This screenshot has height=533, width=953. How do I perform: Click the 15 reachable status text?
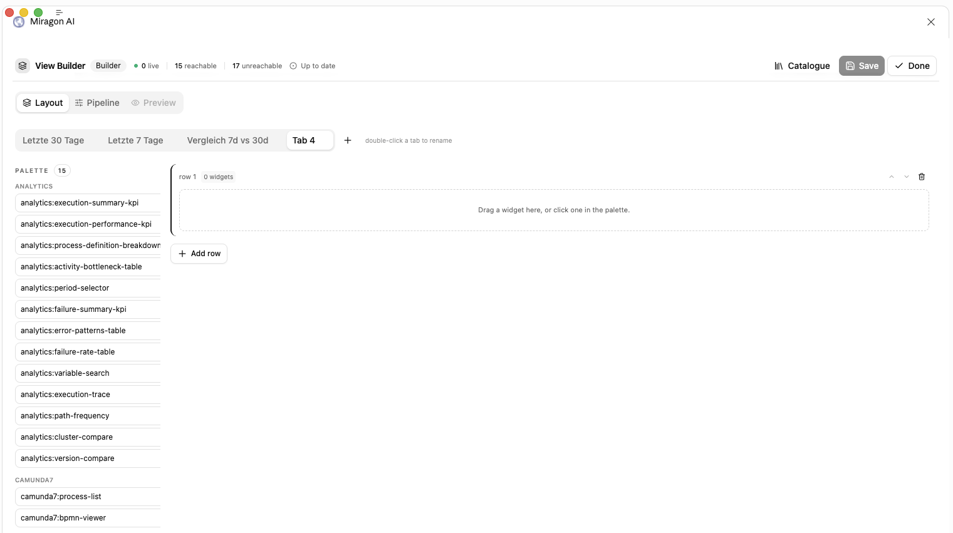click(195, 66)
